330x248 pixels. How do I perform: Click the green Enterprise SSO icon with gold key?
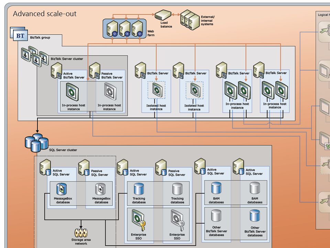click(139, 220)
